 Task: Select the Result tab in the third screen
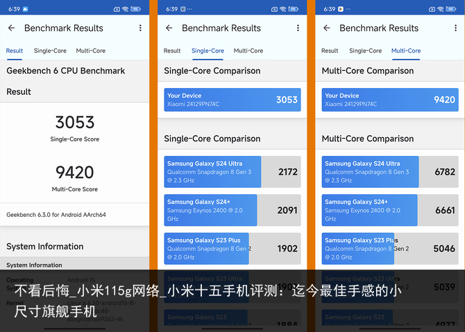pos(330,51)
